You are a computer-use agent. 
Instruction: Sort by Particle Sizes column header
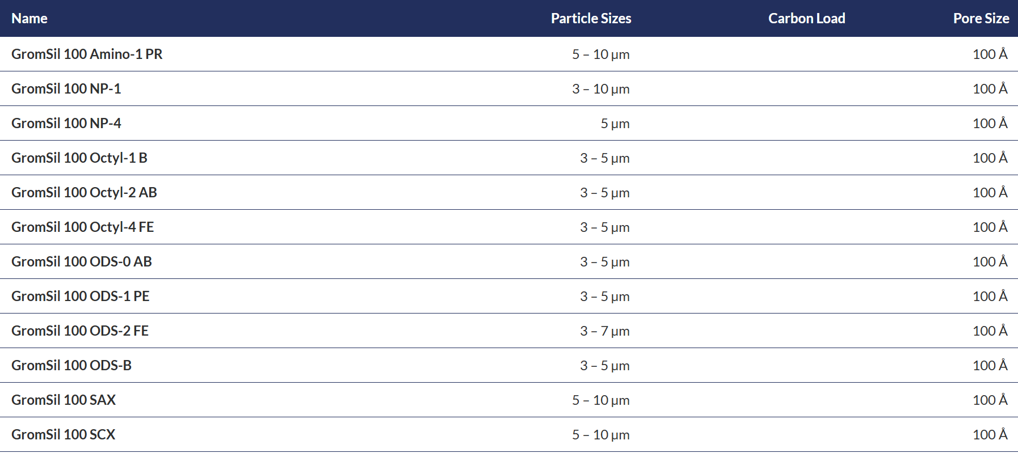tap(591, 18)
